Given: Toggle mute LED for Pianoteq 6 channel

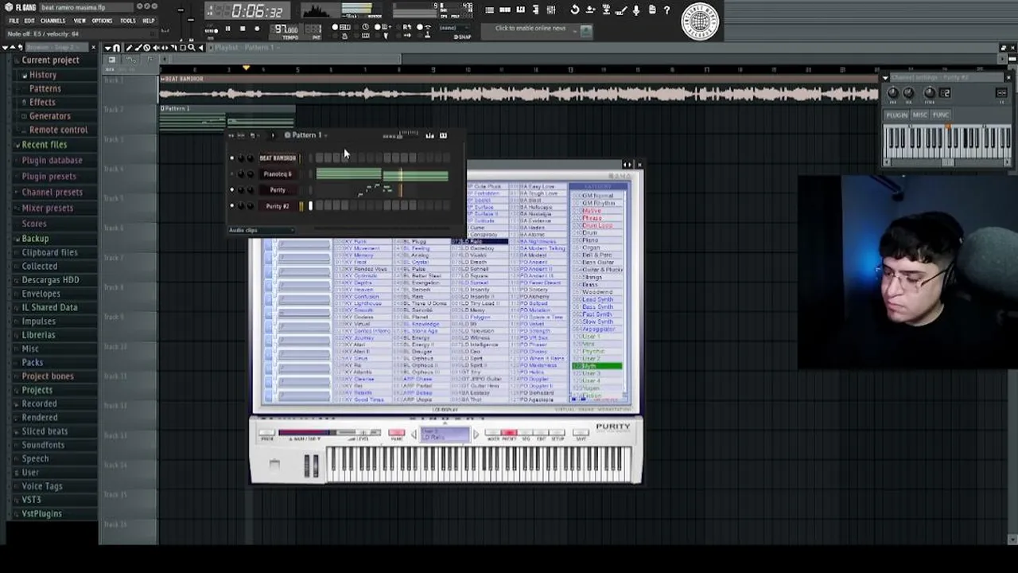Looking at the screenshot, I should 232,173.
